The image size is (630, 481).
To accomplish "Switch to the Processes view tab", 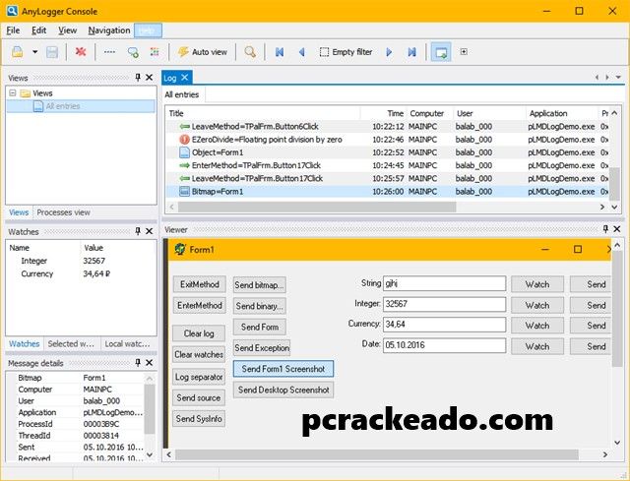I will coord(63,212).
